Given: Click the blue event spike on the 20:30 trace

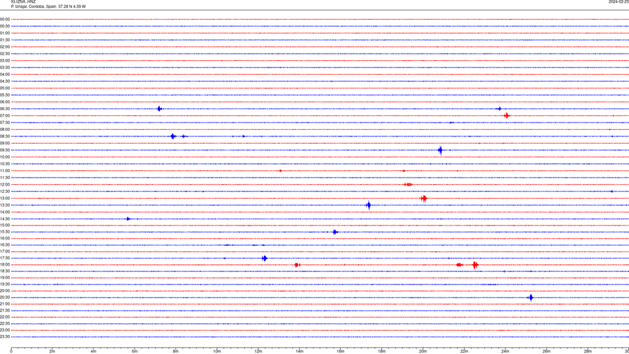Looking at the screenshot, I should point(531,298).
